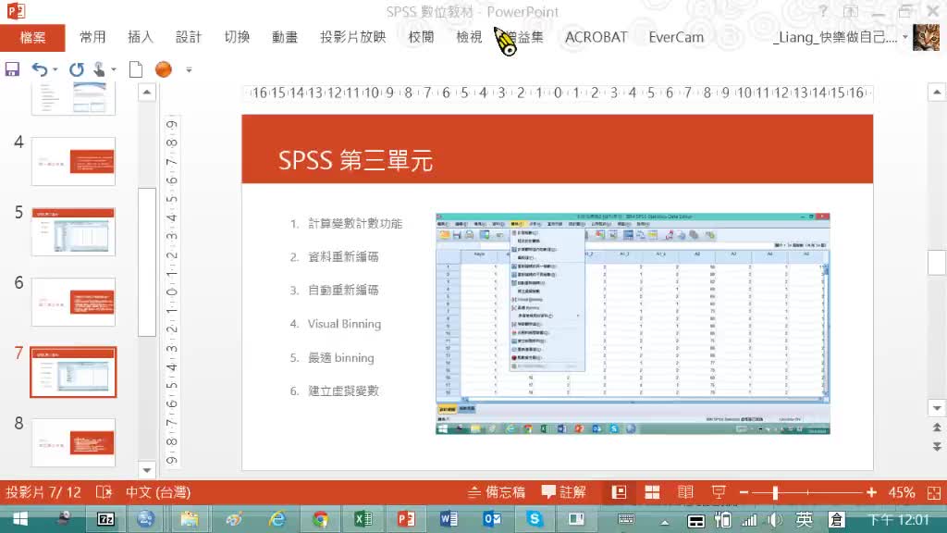Switch to the 常用 ribbon tab
Viewport: 947px width, 533px height.
(92, 37)
